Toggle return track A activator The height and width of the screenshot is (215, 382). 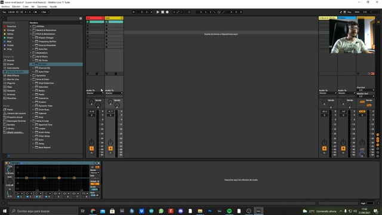click(x=324, y=149)
